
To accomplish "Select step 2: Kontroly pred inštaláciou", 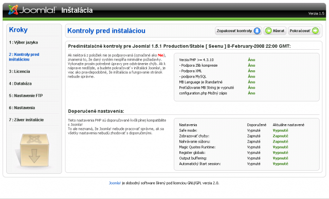I will (24, 57).
